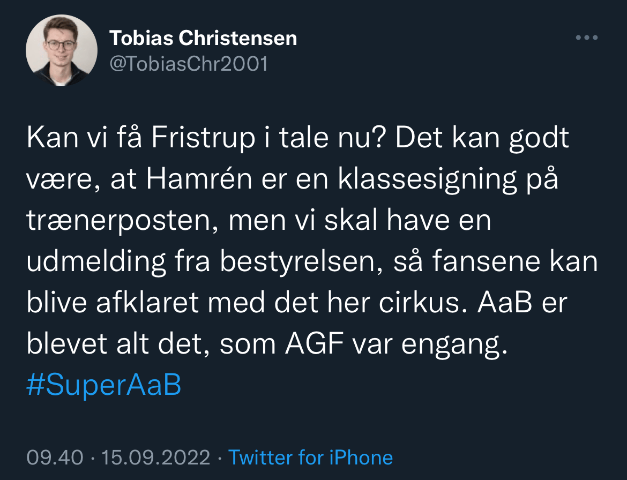
Task: Open the #SuperAaB hashtag
Action: (x=103, y=385)
